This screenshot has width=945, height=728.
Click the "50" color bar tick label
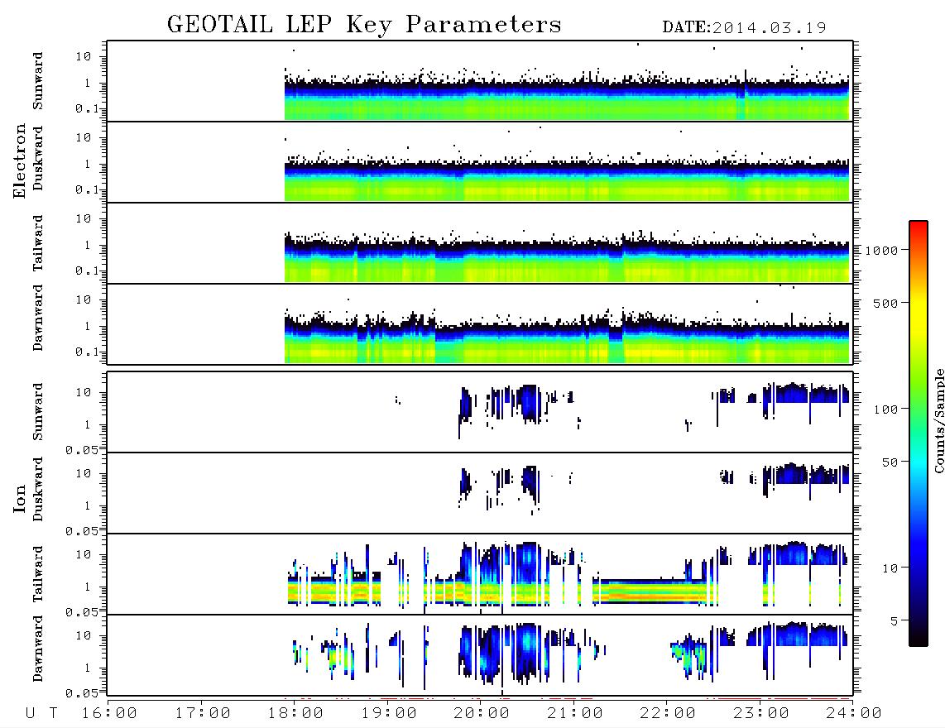tap(890, 462)
